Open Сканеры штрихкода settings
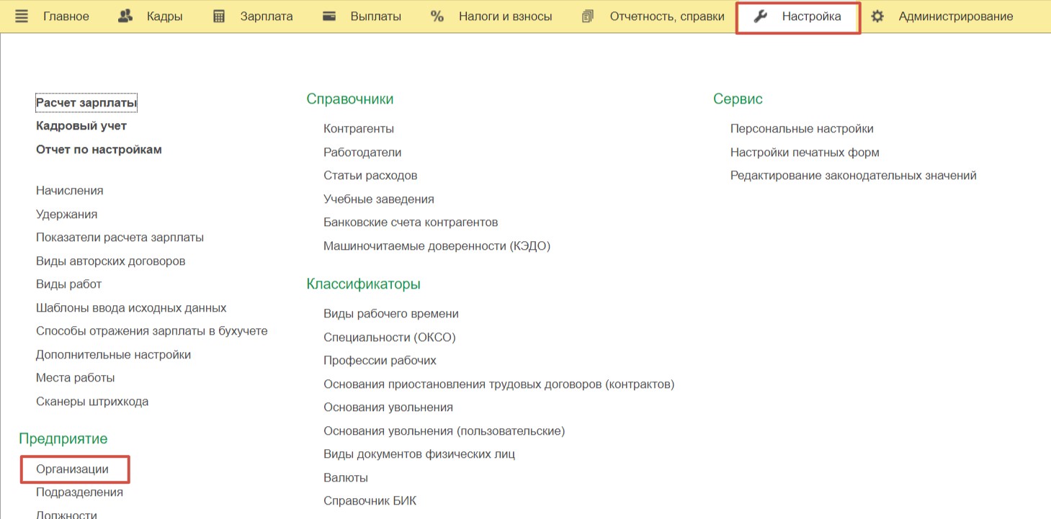Viewport: 1051px width, 519px height. pos(92,402)
